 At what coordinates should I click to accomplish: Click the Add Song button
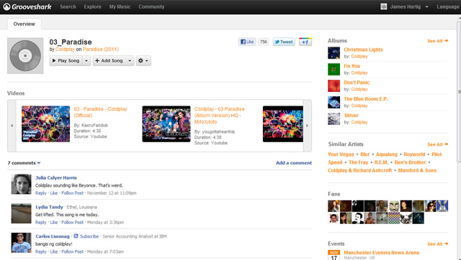pos(109,60)
